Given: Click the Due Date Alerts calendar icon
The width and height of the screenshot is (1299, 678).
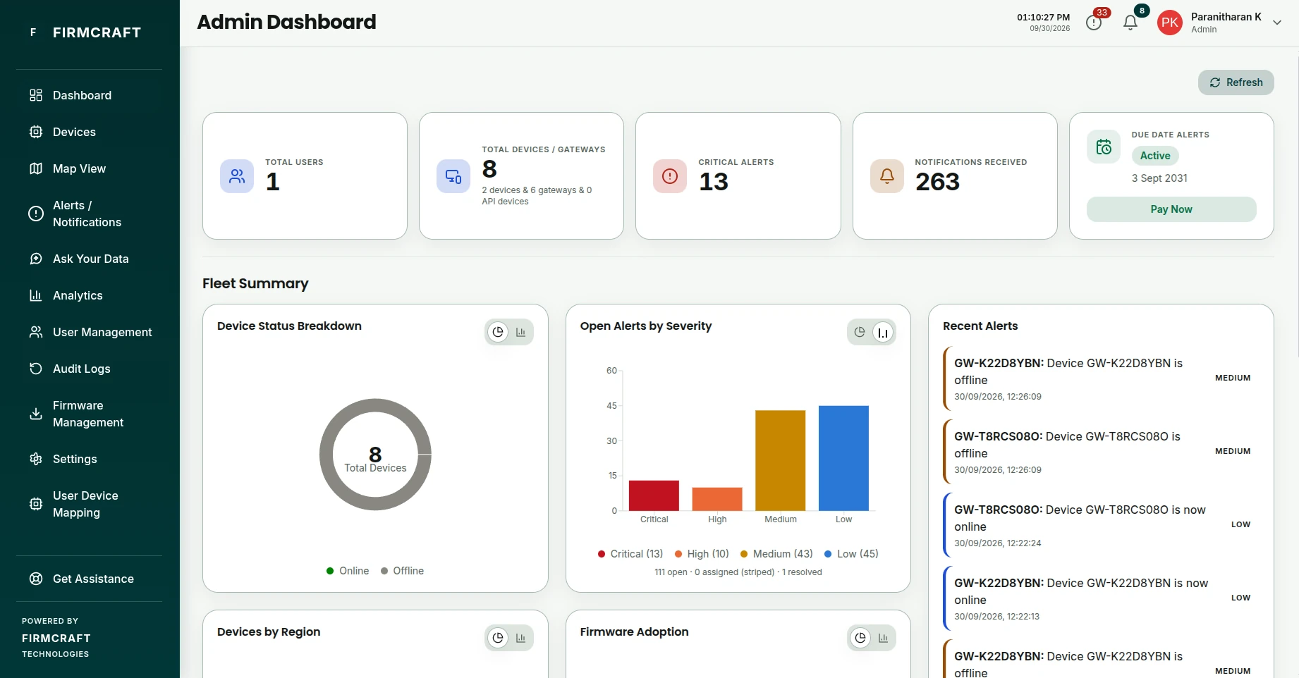Looking at the screenshot, I should (1104, 147).
